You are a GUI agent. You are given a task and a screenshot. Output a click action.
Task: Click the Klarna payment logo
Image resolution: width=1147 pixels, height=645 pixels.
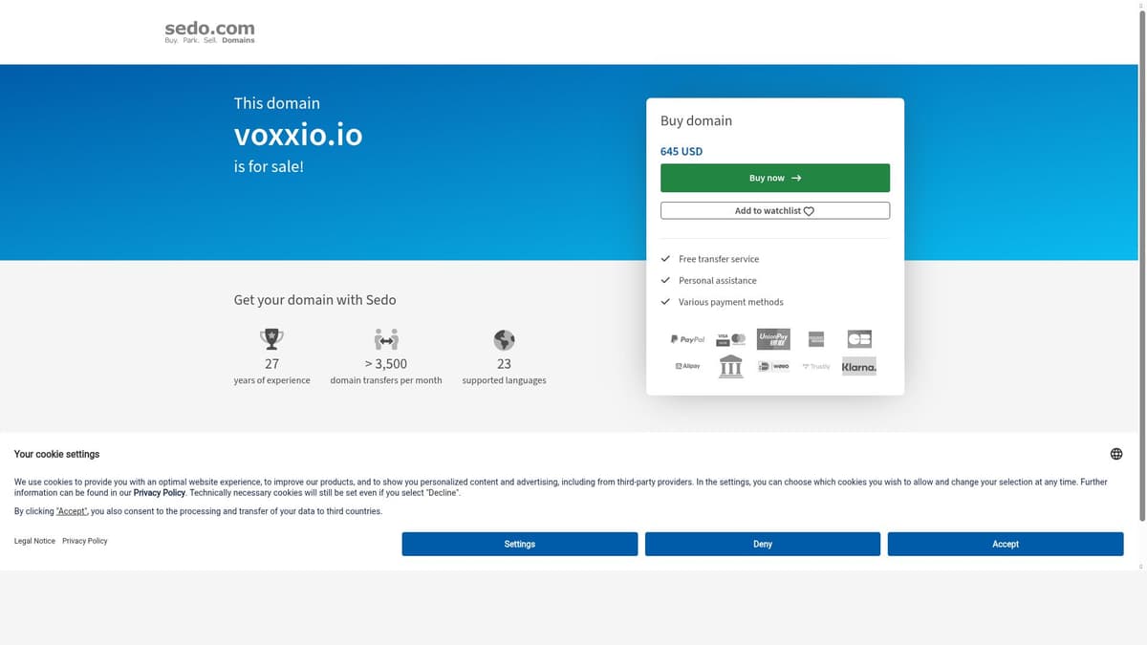(x=858, y=366)
